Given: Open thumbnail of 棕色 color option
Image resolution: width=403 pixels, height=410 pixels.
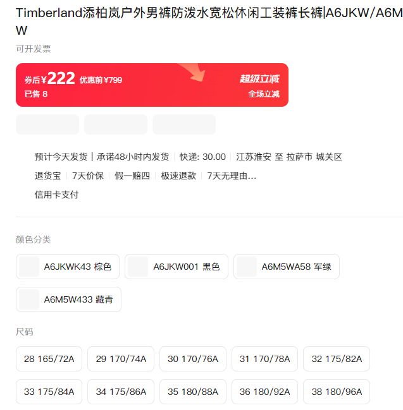Looking at the screenshot, I should 29,267.
